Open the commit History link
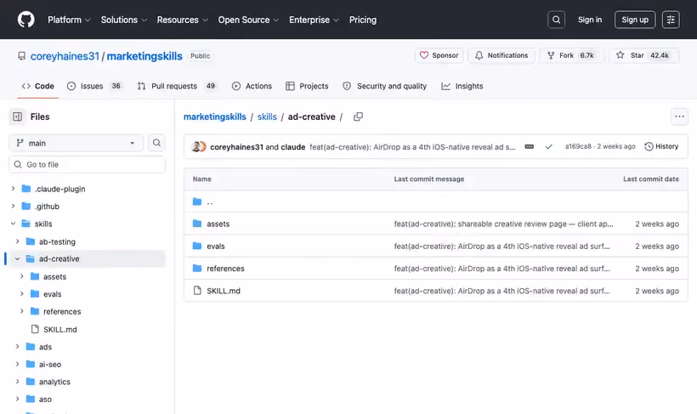Image resolution: width=697 pixels, height=414 pixels. pyautogui.click(x=661, y=146)
